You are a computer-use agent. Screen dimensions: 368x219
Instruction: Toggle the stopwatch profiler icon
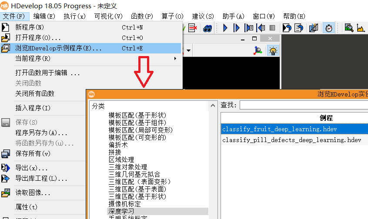(328, 28)
